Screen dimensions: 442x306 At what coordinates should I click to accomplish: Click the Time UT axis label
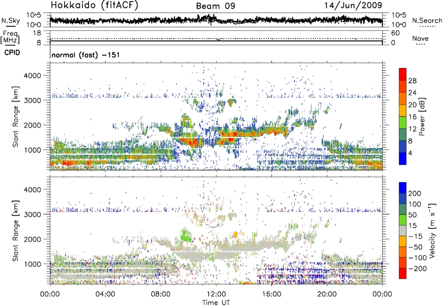pyautogui.click(x=216, y=303)
